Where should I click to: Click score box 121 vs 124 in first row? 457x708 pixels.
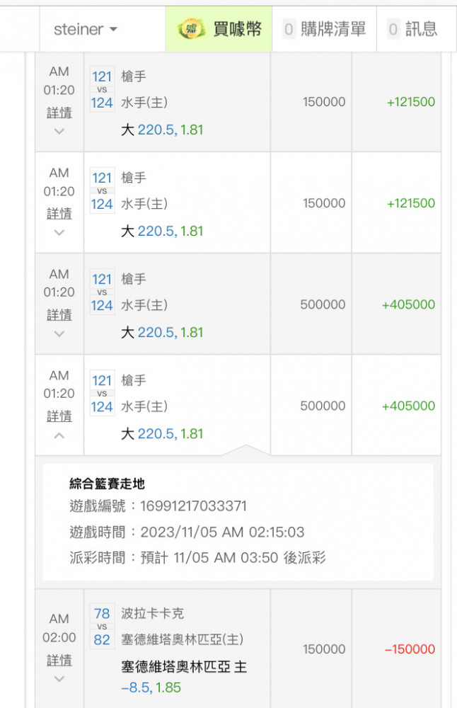102,90
